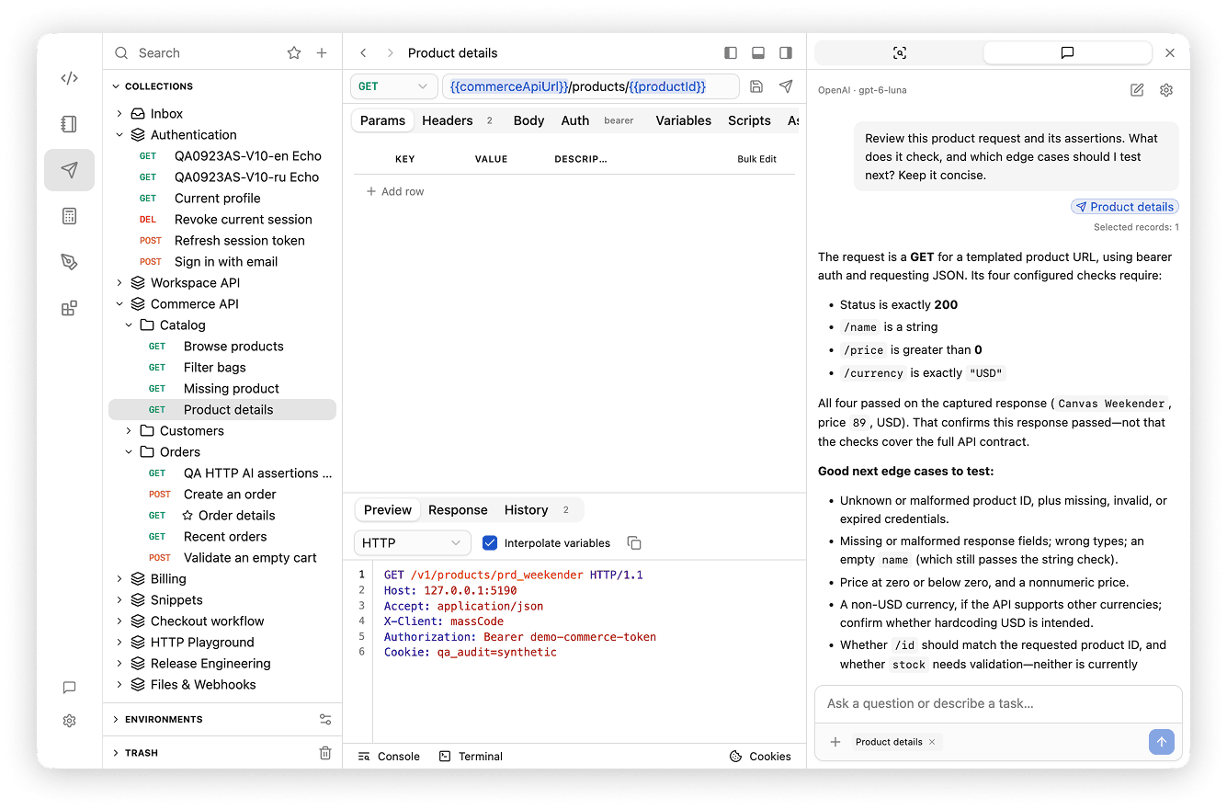Screen dimensions: 1227x809
Task: Open the drawing pen sidebar icon
Action: coord(69,262)
